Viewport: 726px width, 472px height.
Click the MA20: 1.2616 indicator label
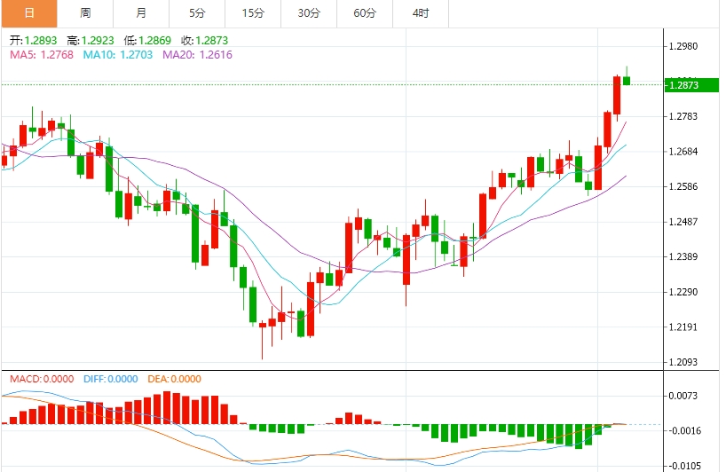coord(198,55)
